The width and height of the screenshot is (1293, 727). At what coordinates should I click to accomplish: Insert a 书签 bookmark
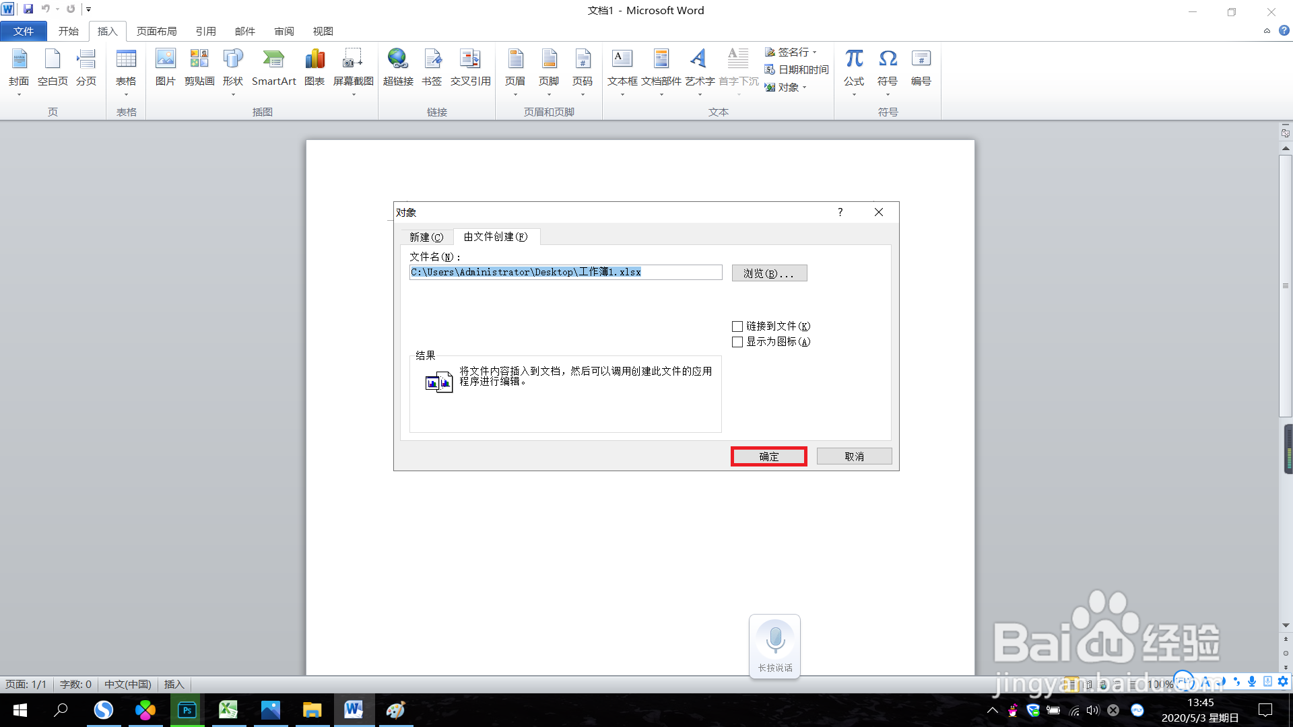432,67
